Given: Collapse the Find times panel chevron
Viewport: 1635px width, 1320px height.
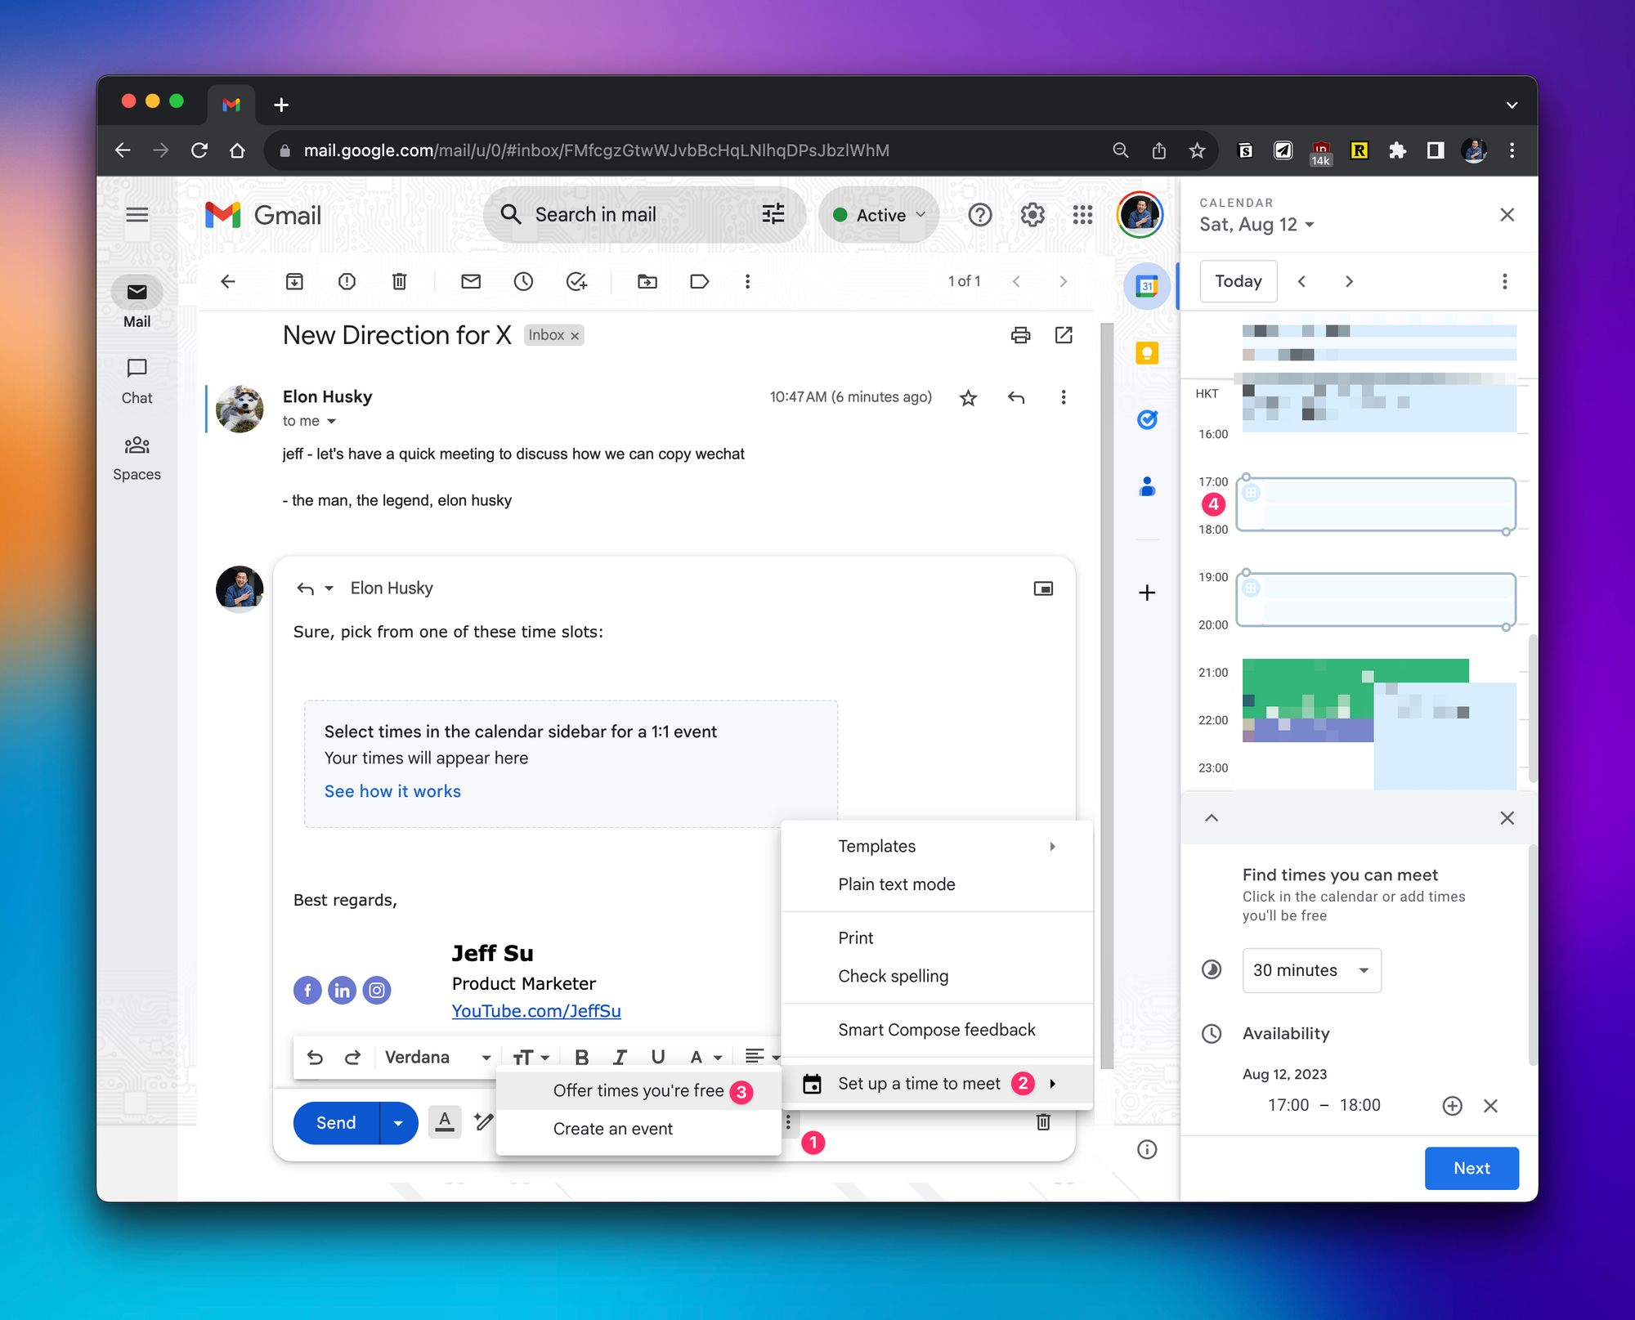Looking at the screenshot, I should coord(1212,818).
